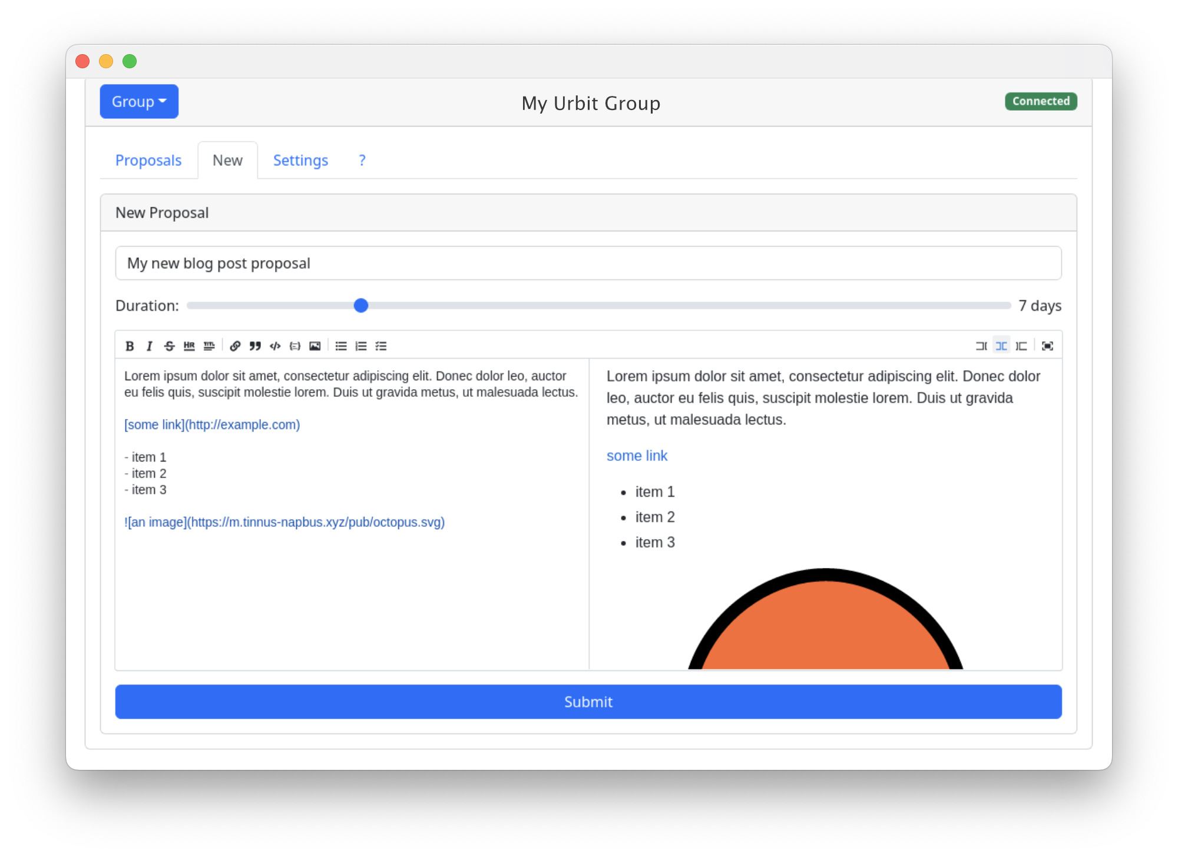Insert a horizontal rule (HR)

point(189,346)
